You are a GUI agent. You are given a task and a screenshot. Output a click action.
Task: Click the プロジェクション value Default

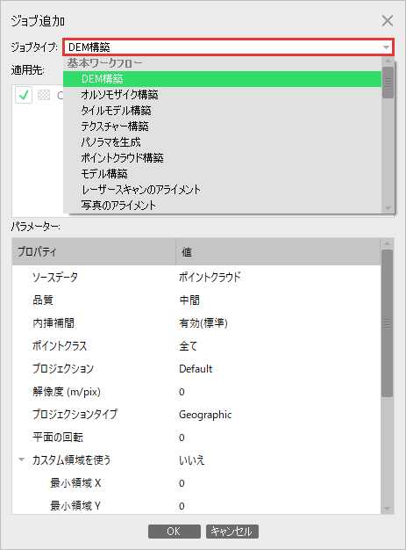[196, 369]
